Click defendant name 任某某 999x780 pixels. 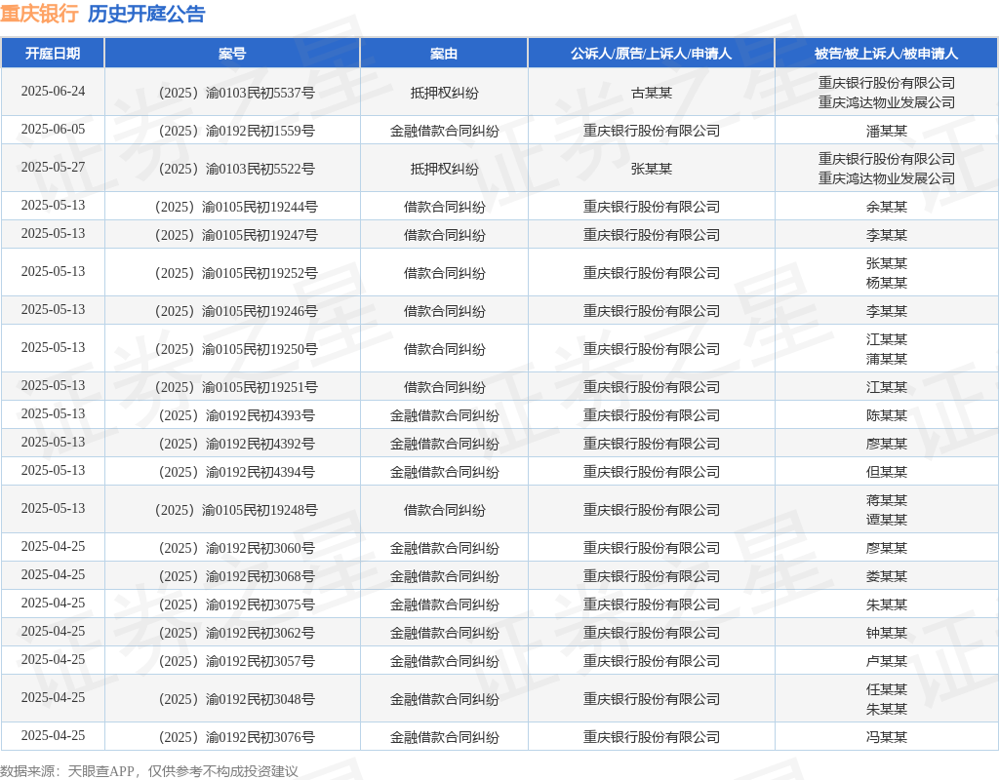886,689
